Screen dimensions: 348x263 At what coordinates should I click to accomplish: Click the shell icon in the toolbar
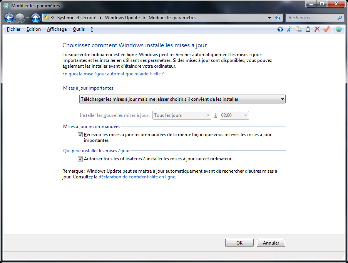pyautogui.click(x=339, y=29)
